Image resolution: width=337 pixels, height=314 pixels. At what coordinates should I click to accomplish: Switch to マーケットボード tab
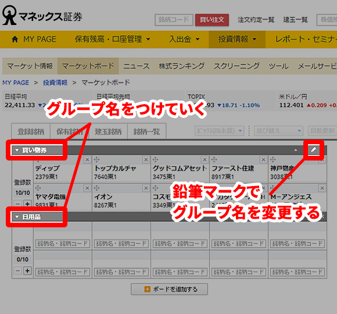tap(88, 66)
